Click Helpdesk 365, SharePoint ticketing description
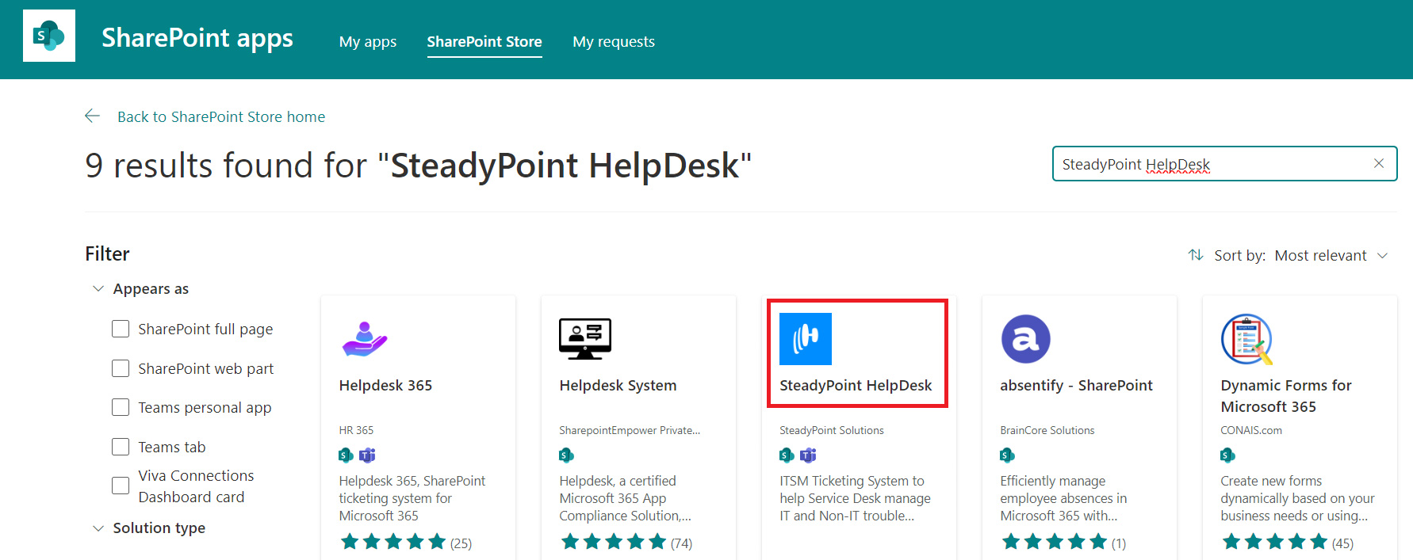 [412, 498]
